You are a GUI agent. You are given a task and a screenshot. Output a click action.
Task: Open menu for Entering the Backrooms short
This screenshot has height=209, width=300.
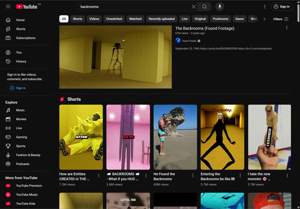pyautogui.click(x=240, y=176)
